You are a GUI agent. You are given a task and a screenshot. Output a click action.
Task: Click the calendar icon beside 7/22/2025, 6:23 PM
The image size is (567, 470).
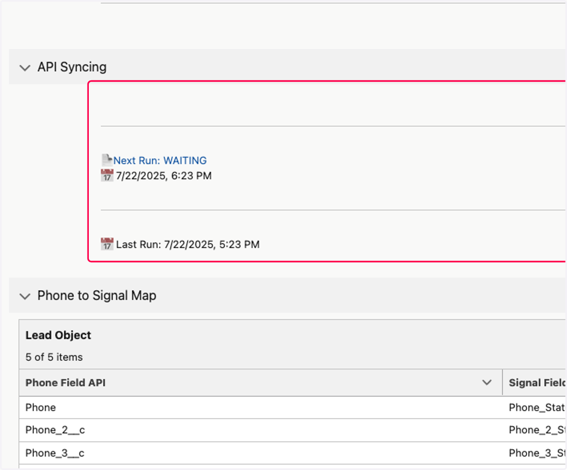coord(107,176)
